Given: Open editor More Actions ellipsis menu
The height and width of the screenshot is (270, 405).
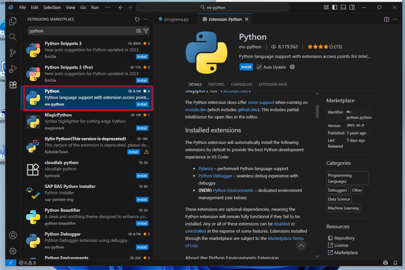Looking at the screenshot, I should pyautogui.click(x=395, y=19).
